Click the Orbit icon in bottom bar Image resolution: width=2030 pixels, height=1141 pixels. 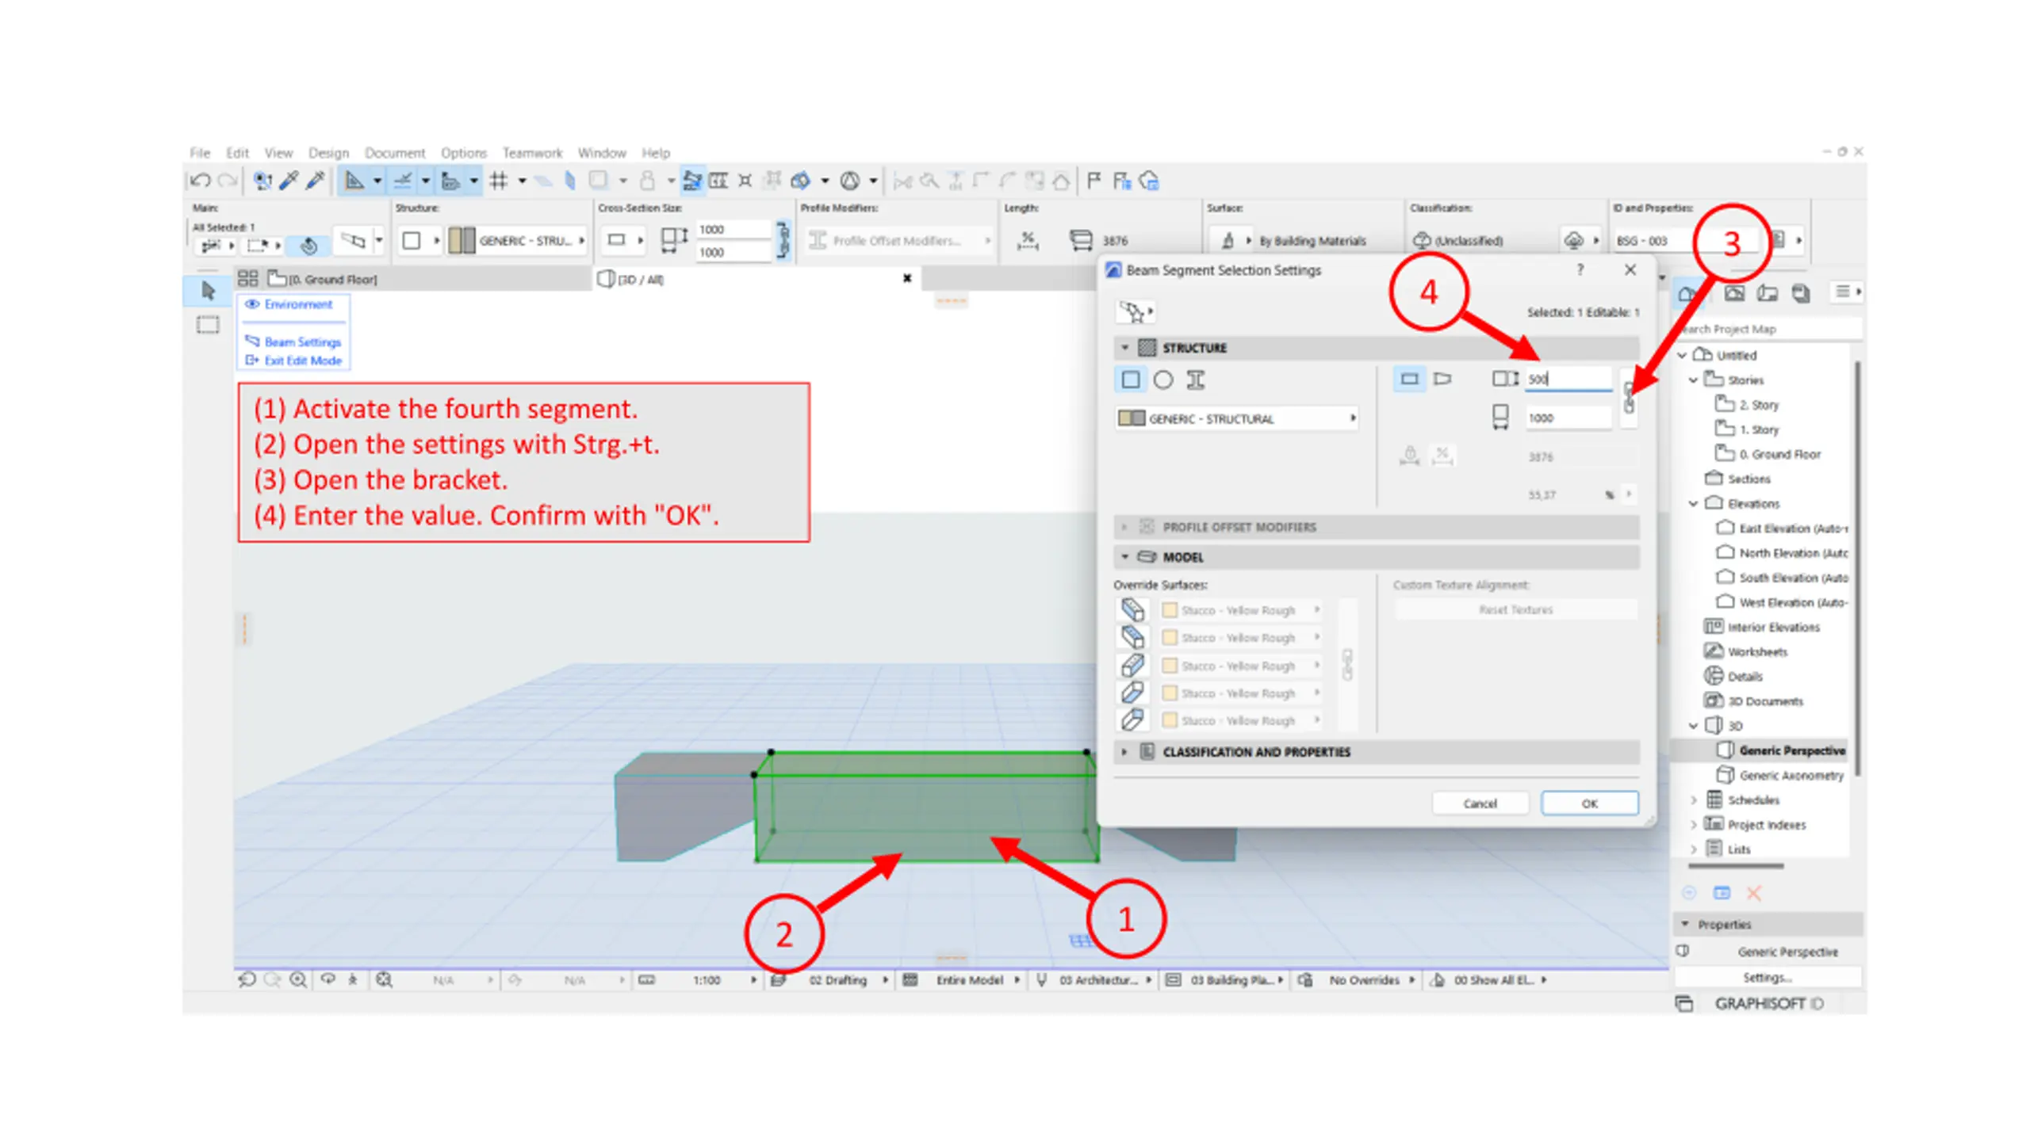(327, 979)
